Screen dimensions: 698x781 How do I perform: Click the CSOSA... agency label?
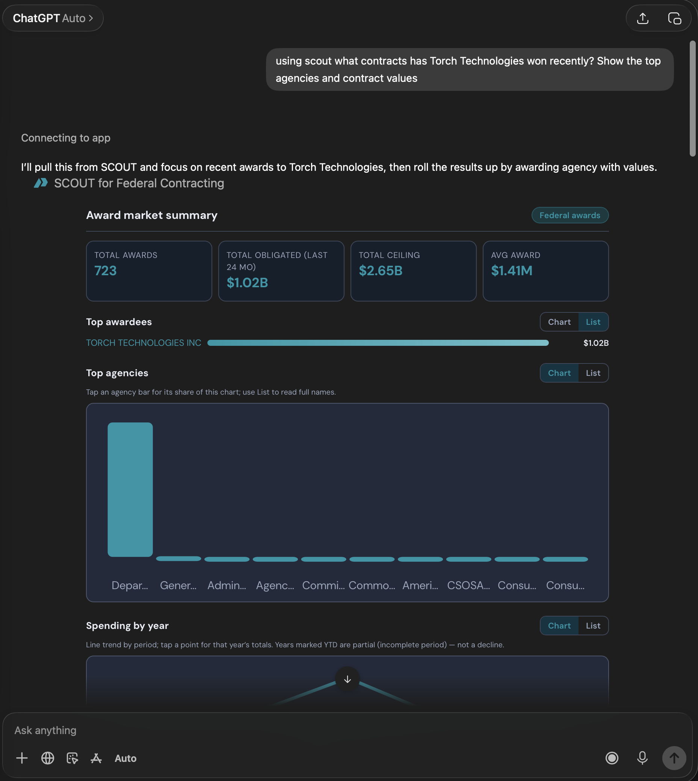click(468, 585)
